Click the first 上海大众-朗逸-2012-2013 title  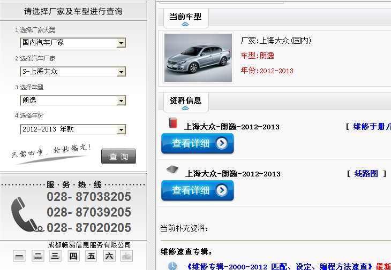tap(232, 127)
